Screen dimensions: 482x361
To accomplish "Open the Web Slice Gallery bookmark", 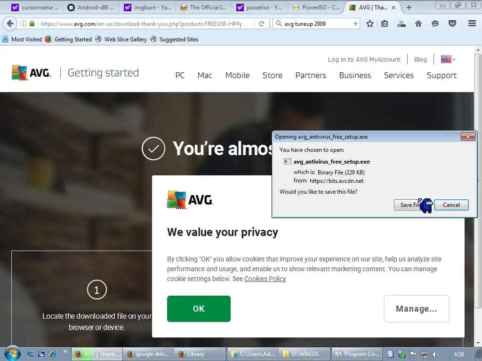I will [121, 39].
